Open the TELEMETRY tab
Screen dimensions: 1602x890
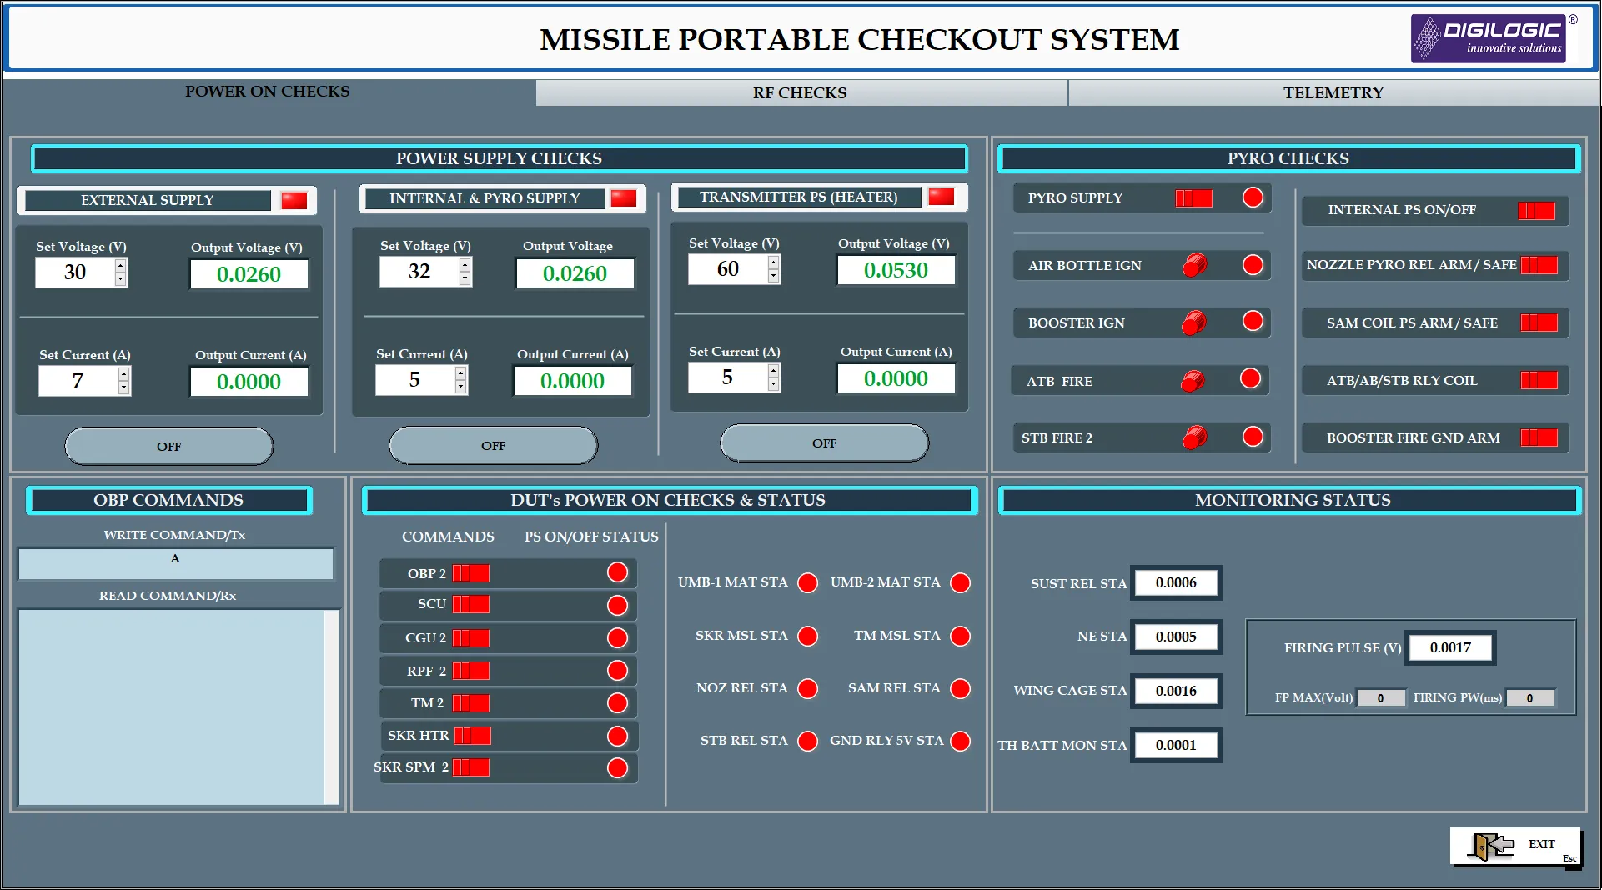[x=1333, y=93]
